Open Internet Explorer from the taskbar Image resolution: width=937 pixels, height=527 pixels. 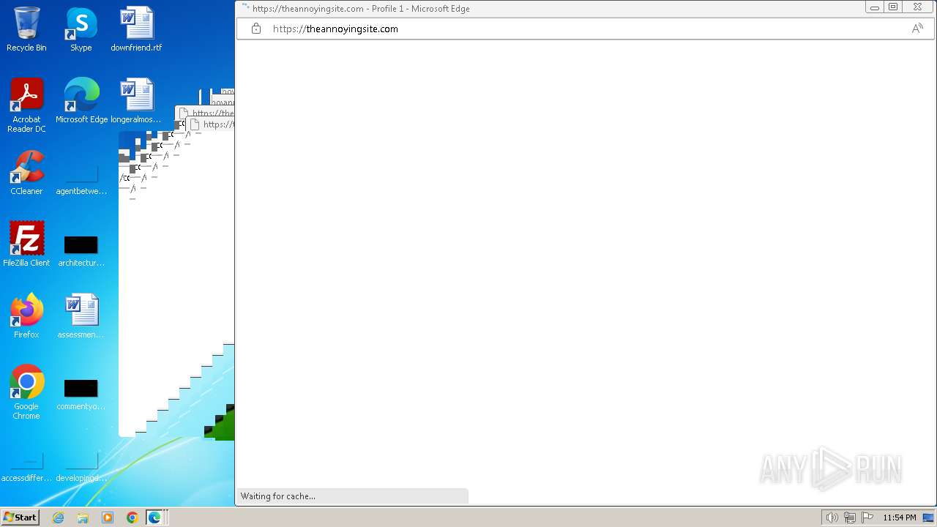[x=59, y=517]
